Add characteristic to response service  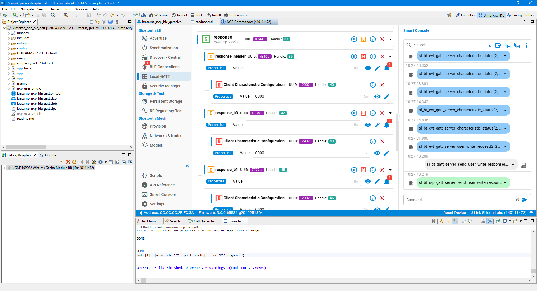pyautogui.click(x=363, y=39)
